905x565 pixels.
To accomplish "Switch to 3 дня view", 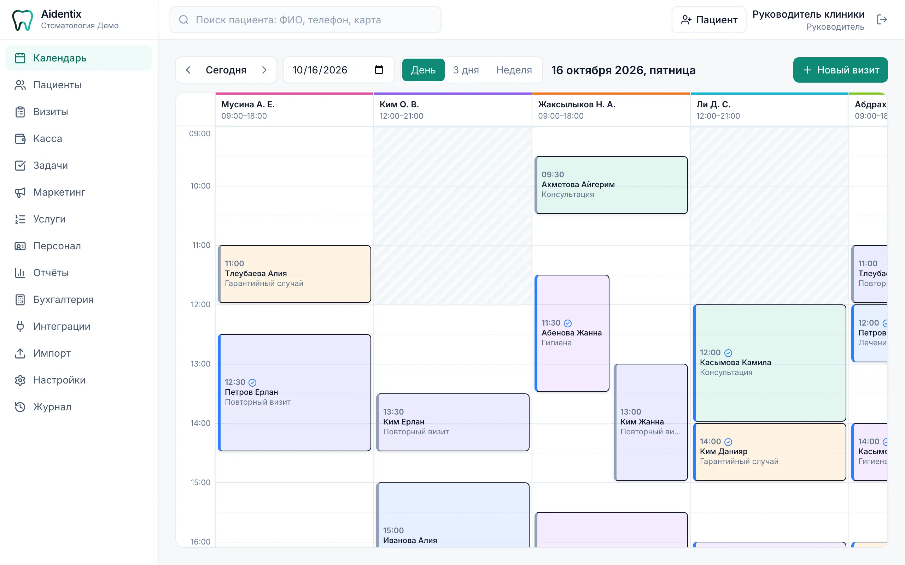I will point(466,70).
